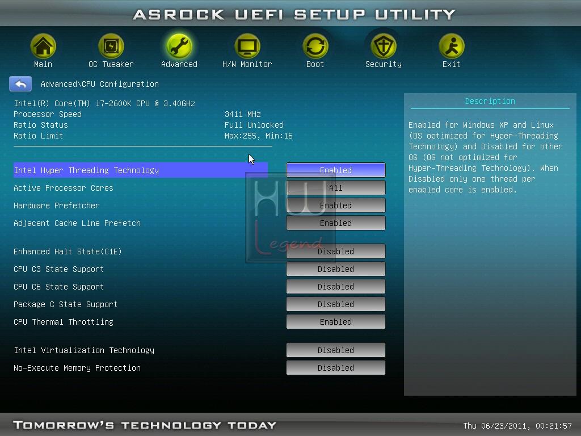
Task: Open the H/W Monitor screen icon
Action: (x=247, y=46)
